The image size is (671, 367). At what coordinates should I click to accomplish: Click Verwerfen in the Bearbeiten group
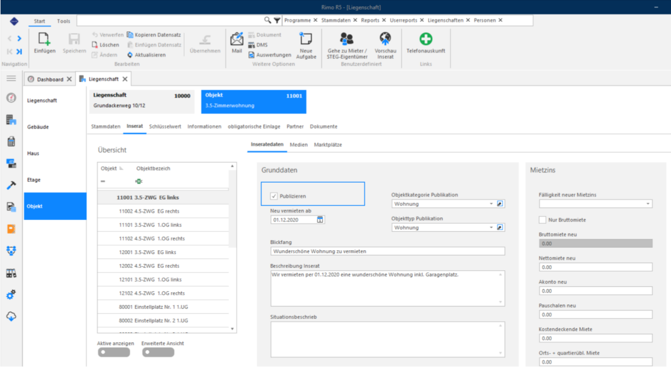click(x=108, y=35)
